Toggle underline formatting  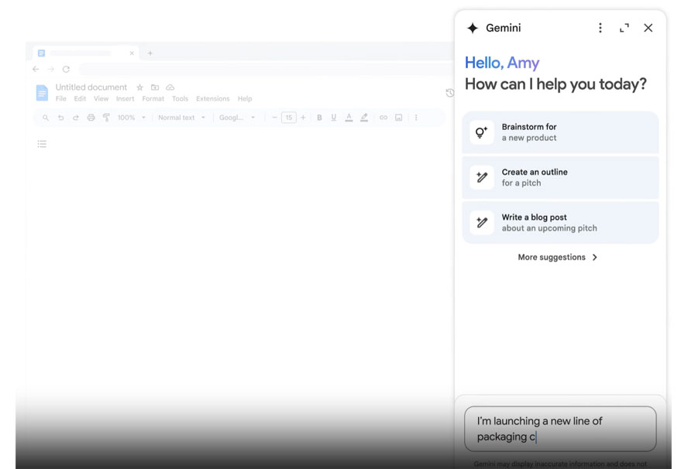tap(334, 118)
